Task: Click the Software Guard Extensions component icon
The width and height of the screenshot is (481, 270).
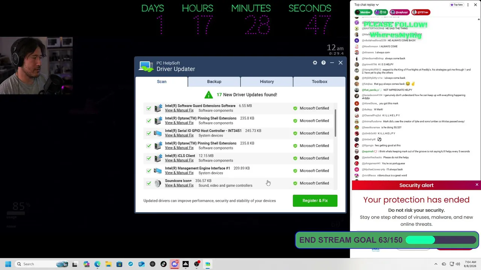Action: pyautogui.click(x=158, y=108)
